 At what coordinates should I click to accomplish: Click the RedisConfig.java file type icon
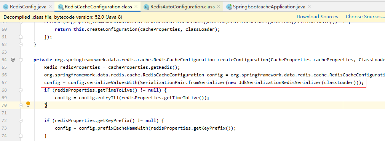click(x=6, y=7)
